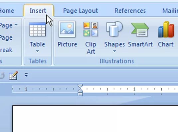Viewport: 178px width, 132px height.
Task: Open the References tab
Action: click(130, 11)
